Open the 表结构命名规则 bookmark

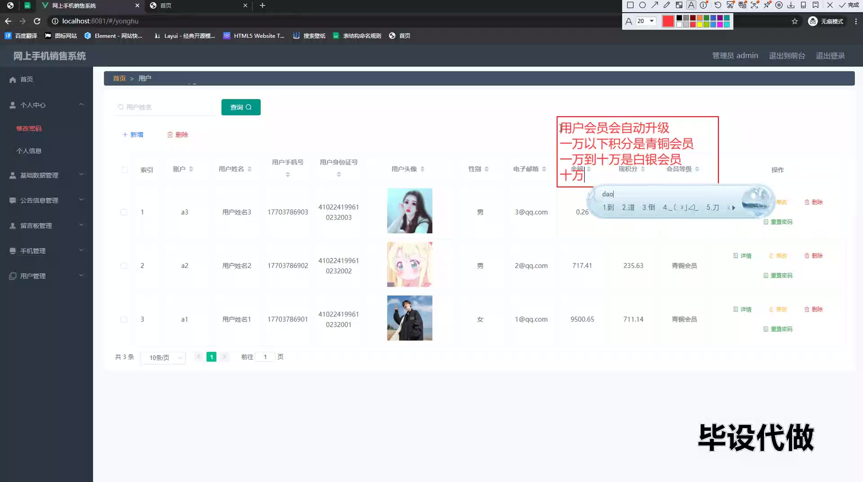point(357,36)
